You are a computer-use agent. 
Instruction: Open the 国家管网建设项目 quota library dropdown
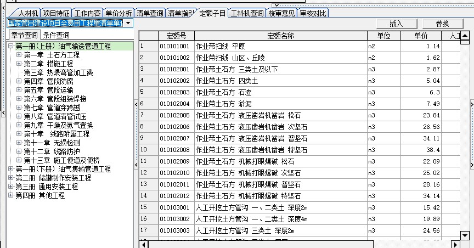click(x=127, y=23)
